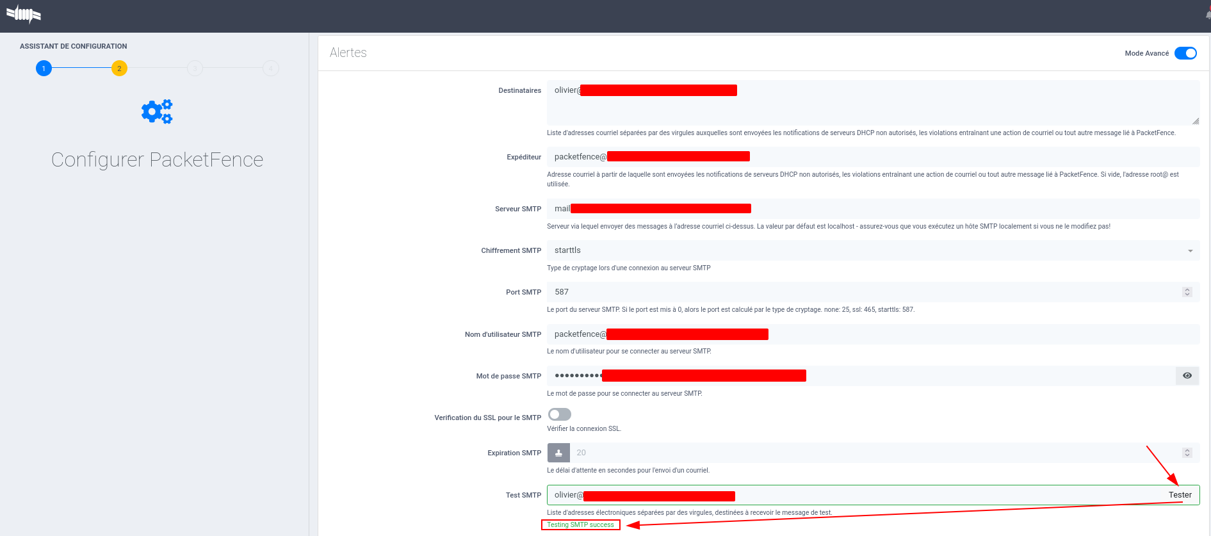Enable Verification du SSL pour le SMTP

(560, 414)
